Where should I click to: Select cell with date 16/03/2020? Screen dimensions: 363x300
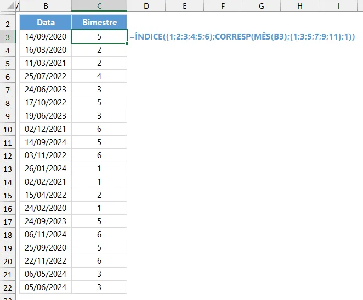[x=46, y=50]
